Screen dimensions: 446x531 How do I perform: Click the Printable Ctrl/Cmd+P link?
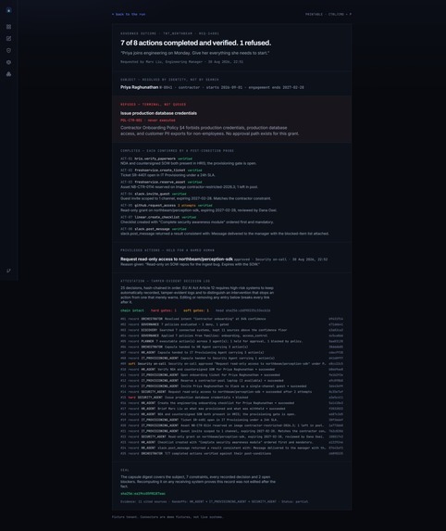(x=328, y=14)
